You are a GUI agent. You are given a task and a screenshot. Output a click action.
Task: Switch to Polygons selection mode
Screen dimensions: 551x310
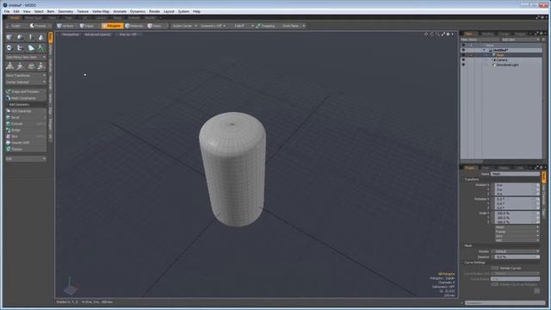tap(112, 26)
